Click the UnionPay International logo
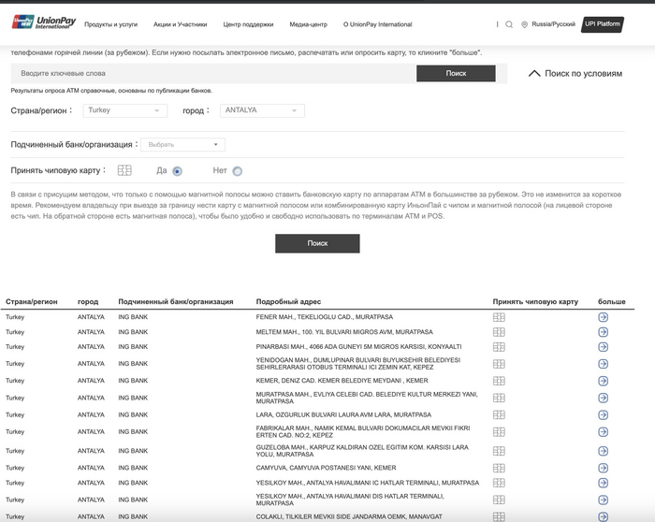 click(x=44, y=22)
